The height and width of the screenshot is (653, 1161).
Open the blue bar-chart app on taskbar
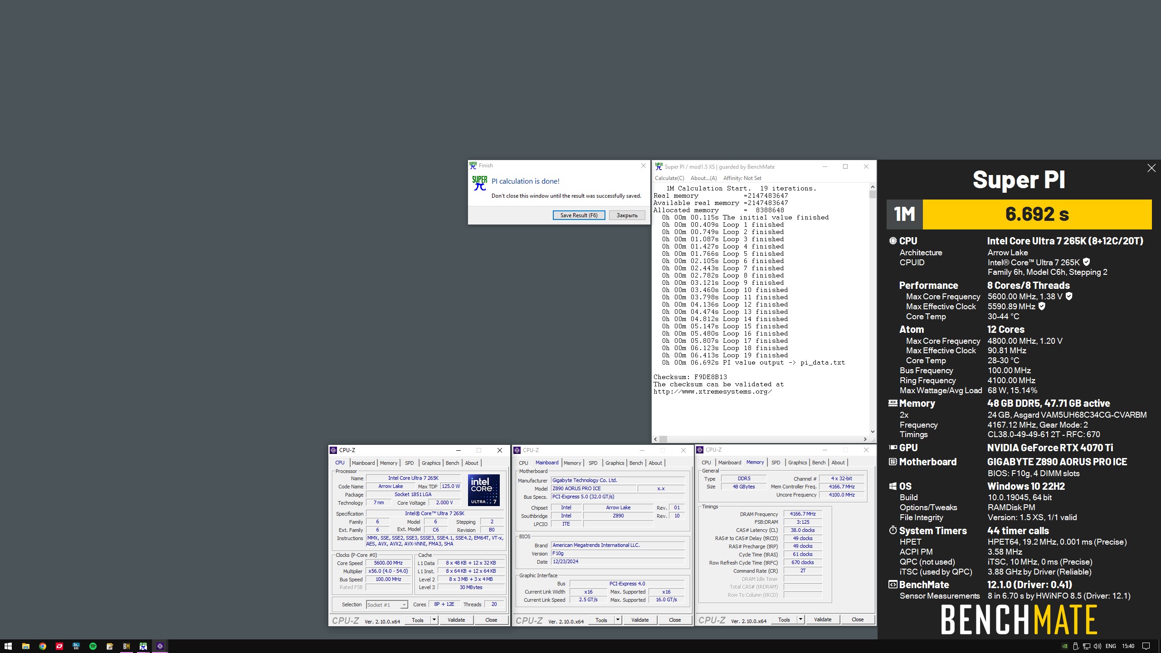pos(76,646)
